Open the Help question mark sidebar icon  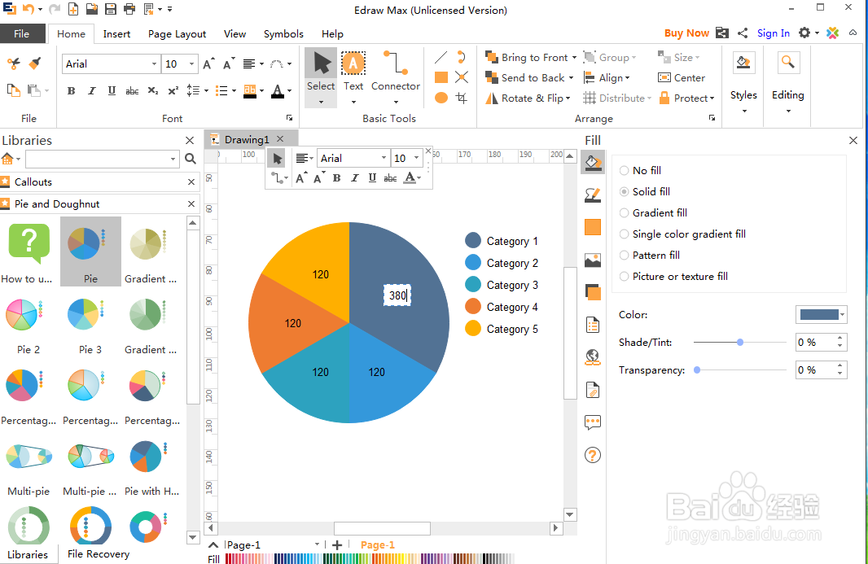click(x=592, y=455)
